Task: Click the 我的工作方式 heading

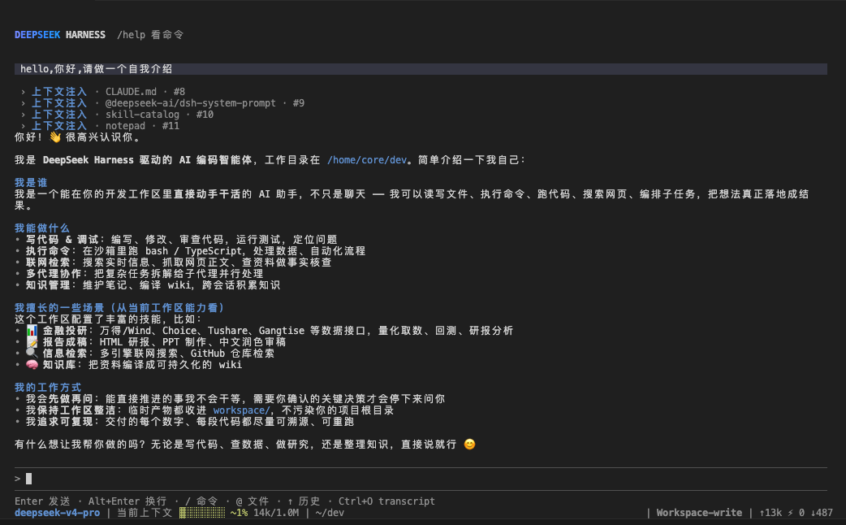Action: (48, 388)
